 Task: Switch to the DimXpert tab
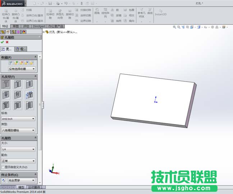click(39, 26)
